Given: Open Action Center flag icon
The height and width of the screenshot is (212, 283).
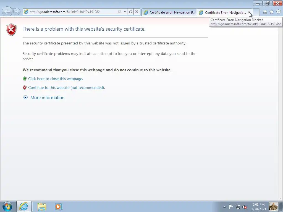Looking at the screenshot, I should tap(231, 207).
